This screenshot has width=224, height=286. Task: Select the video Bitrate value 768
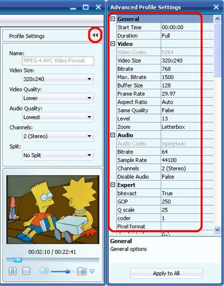point(187,69)
